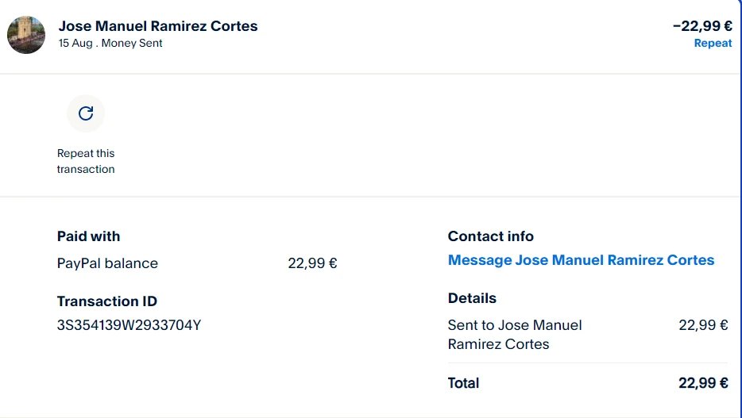Message Jose Manuel Ramirez Cortes

click(581, 260)
